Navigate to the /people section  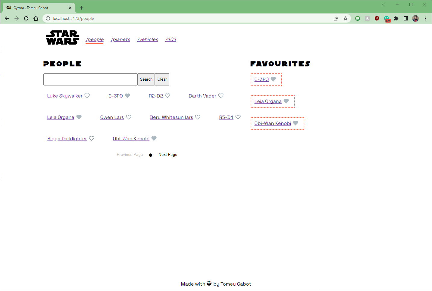(95, 39)
